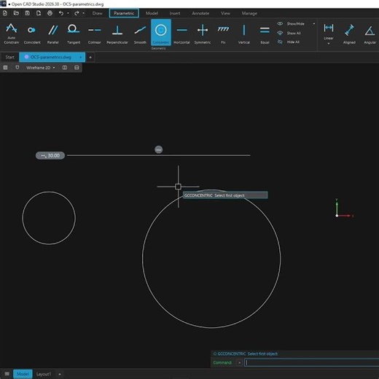This screenshot has width=379, height=379.
Task: Click the horizontal constraint marker on the line
Action: click(159, 149)
